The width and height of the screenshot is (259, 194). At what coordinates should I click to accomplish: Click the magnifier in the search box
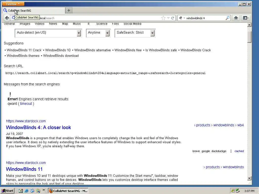coord(228,18)
